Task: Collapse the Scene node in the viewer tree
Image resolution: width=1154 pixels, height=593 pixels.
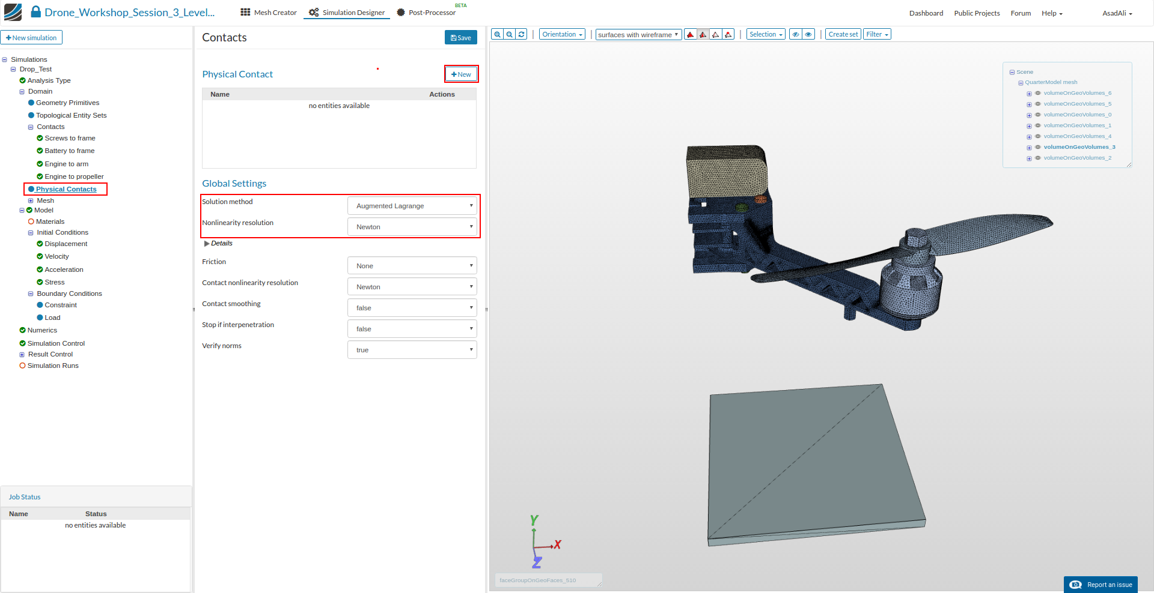Action: click(1012, 72)
